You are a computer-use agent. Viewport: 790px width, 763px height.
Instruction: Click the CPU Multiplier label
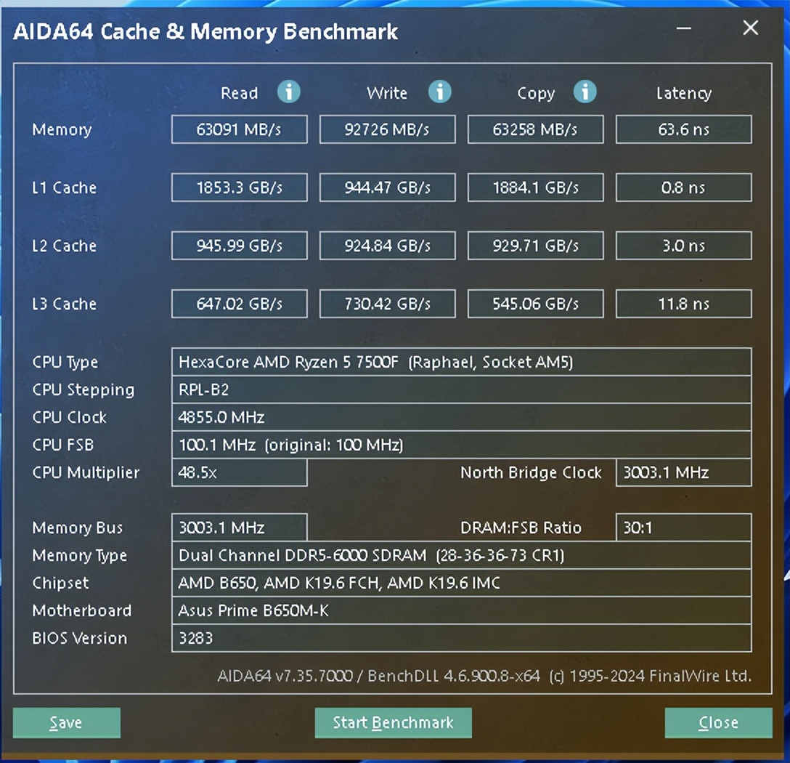(86, 473)
